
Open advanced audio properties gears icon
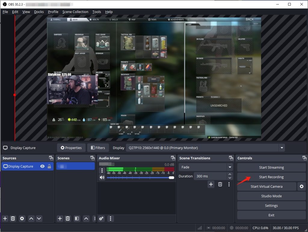(x=101, y=218)
